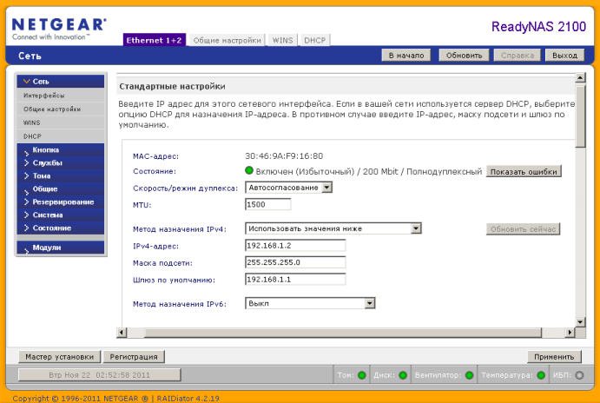Viewport: 600px width, 403px height.
Task: Click the horizontal scrollbar thumb
Action: [343, 332]
